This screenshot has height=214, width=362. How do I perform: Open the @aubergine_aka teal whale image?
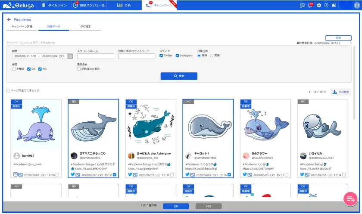(151, 124)
